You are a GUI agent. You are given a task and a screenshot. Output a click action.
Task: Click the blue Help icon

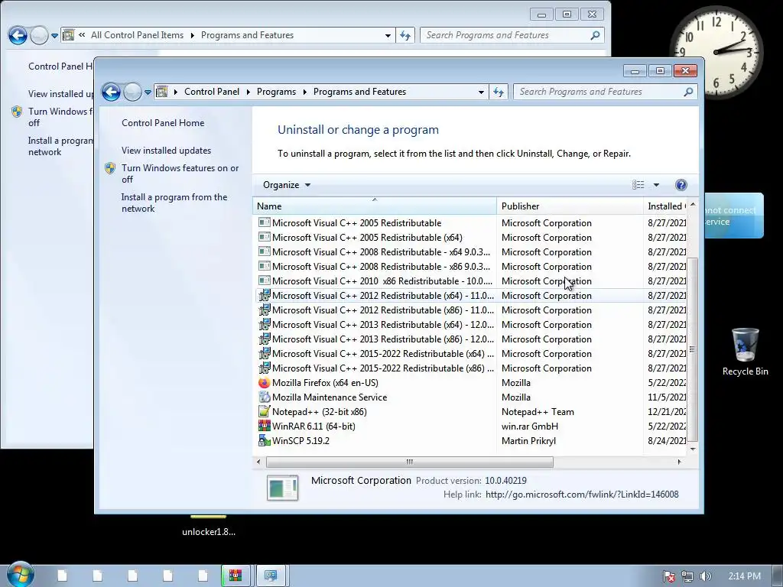(681, 185)
